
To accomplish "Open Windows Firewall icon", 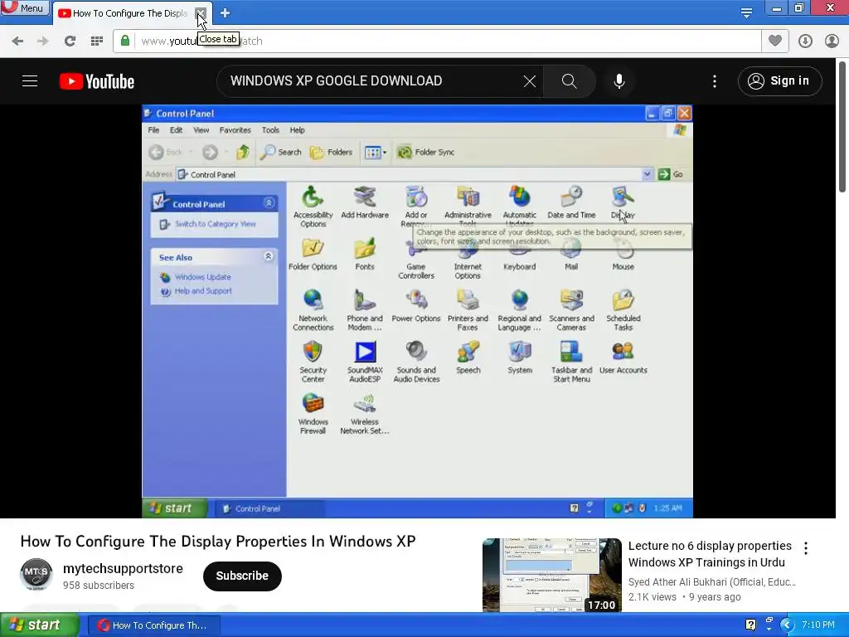I will pyautogui.click(x=313, y=413).
